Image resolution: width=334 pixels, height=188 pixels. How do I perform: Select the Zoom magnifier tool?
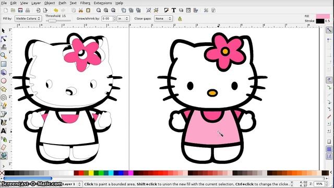coord(4,56)
